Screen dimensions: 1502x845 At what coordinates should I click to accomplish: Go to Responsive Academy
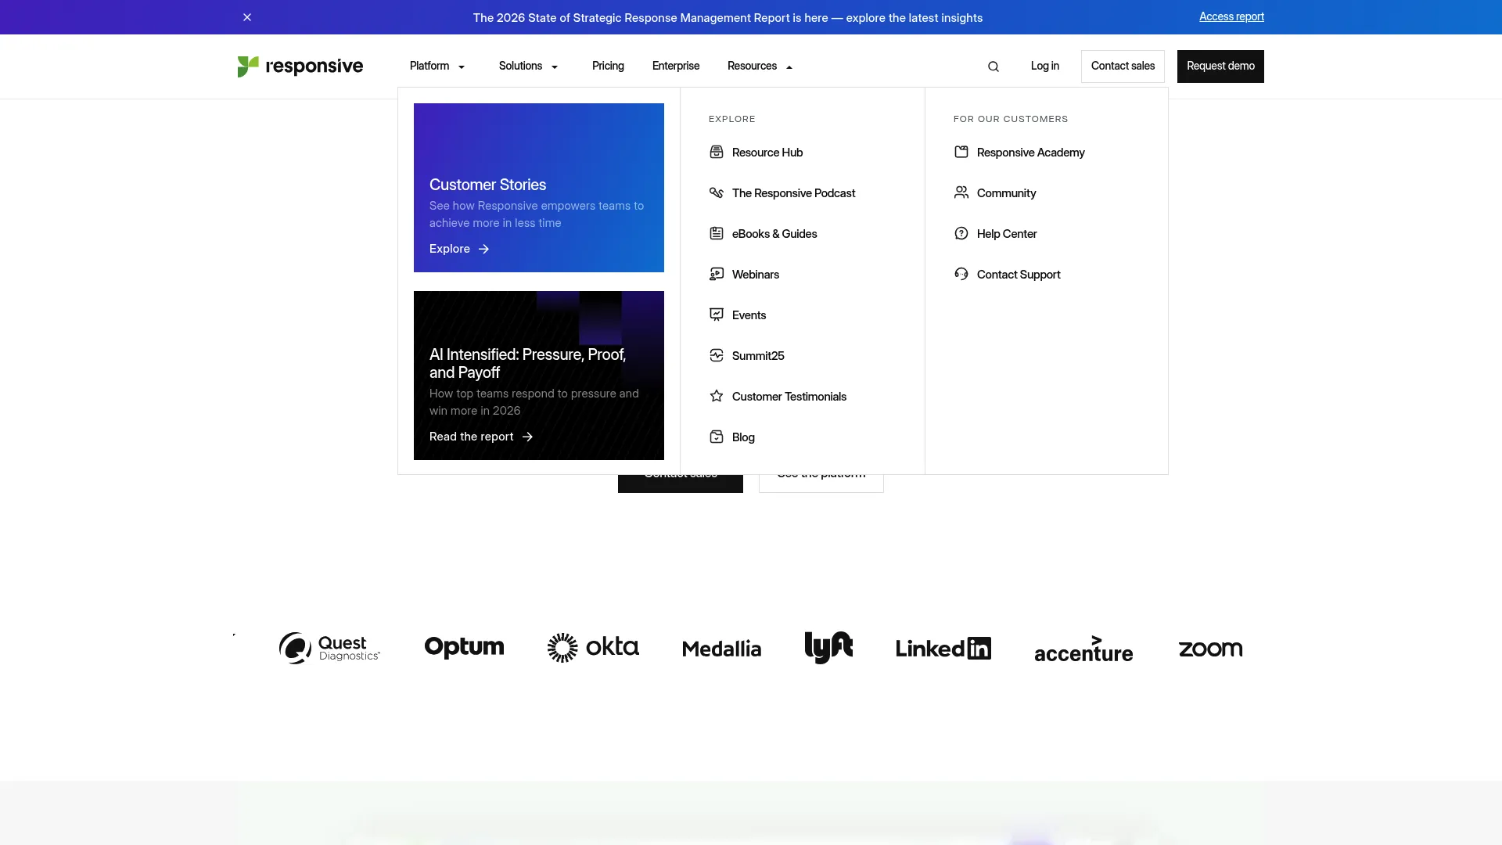tap(1030, 153)
